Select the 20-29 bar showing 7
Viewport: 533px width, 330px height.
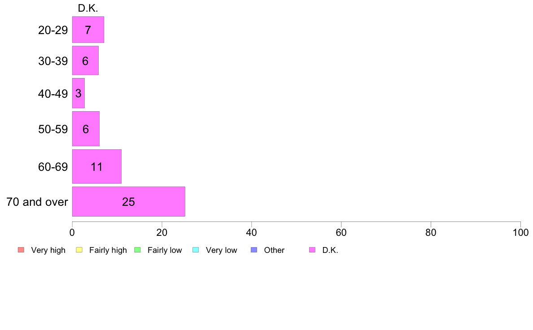[x=88, y=30]
